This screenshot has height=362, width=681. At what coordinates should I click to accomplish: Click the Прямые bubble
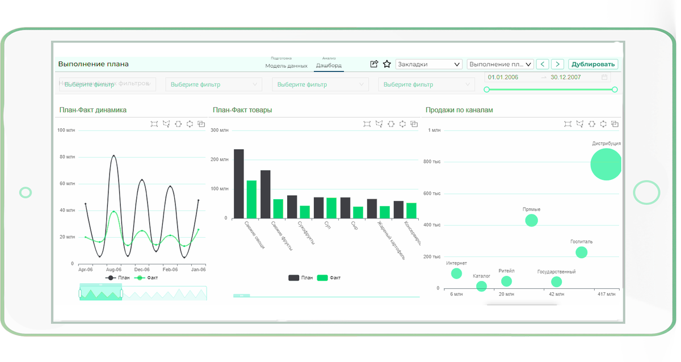pos(531,220)
